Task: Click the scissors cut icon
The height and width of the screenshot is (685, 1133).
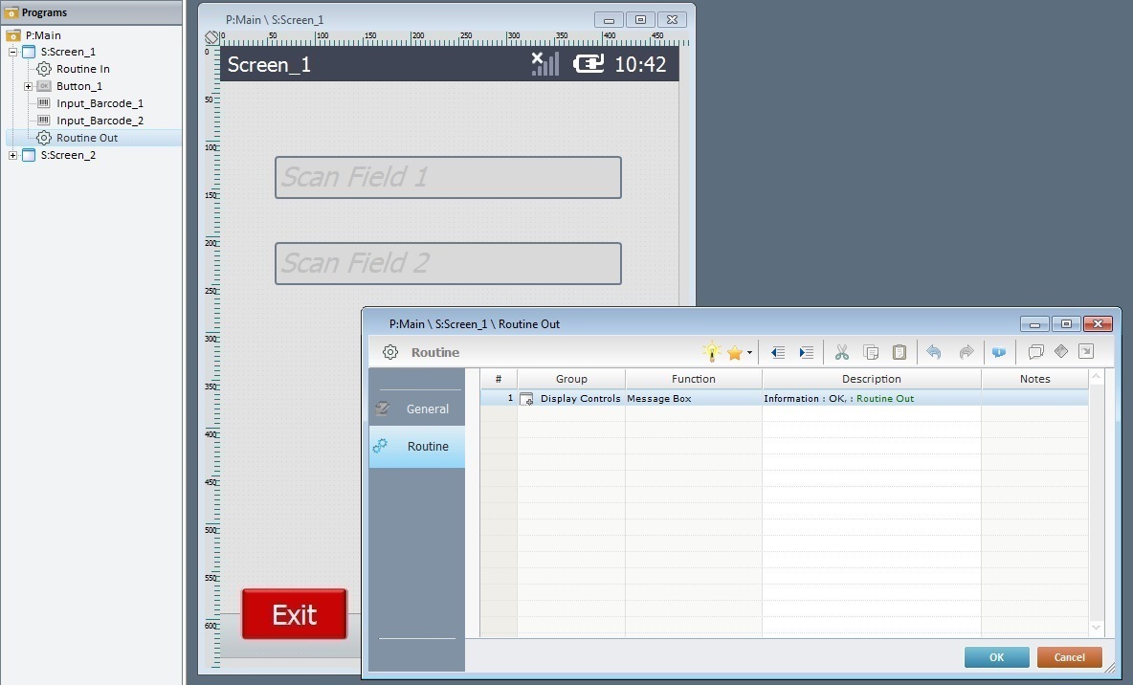Action: [x=842, y=353]
